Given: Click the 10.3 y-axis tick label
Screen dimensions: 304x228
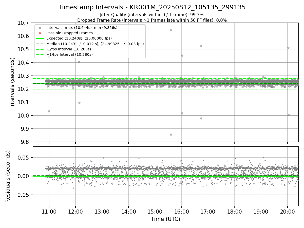Looking at the screenshot, I should click(23, 76).
